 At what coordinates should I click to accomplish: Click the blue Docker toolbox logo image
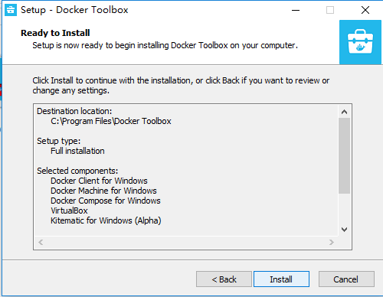(360, 42)
